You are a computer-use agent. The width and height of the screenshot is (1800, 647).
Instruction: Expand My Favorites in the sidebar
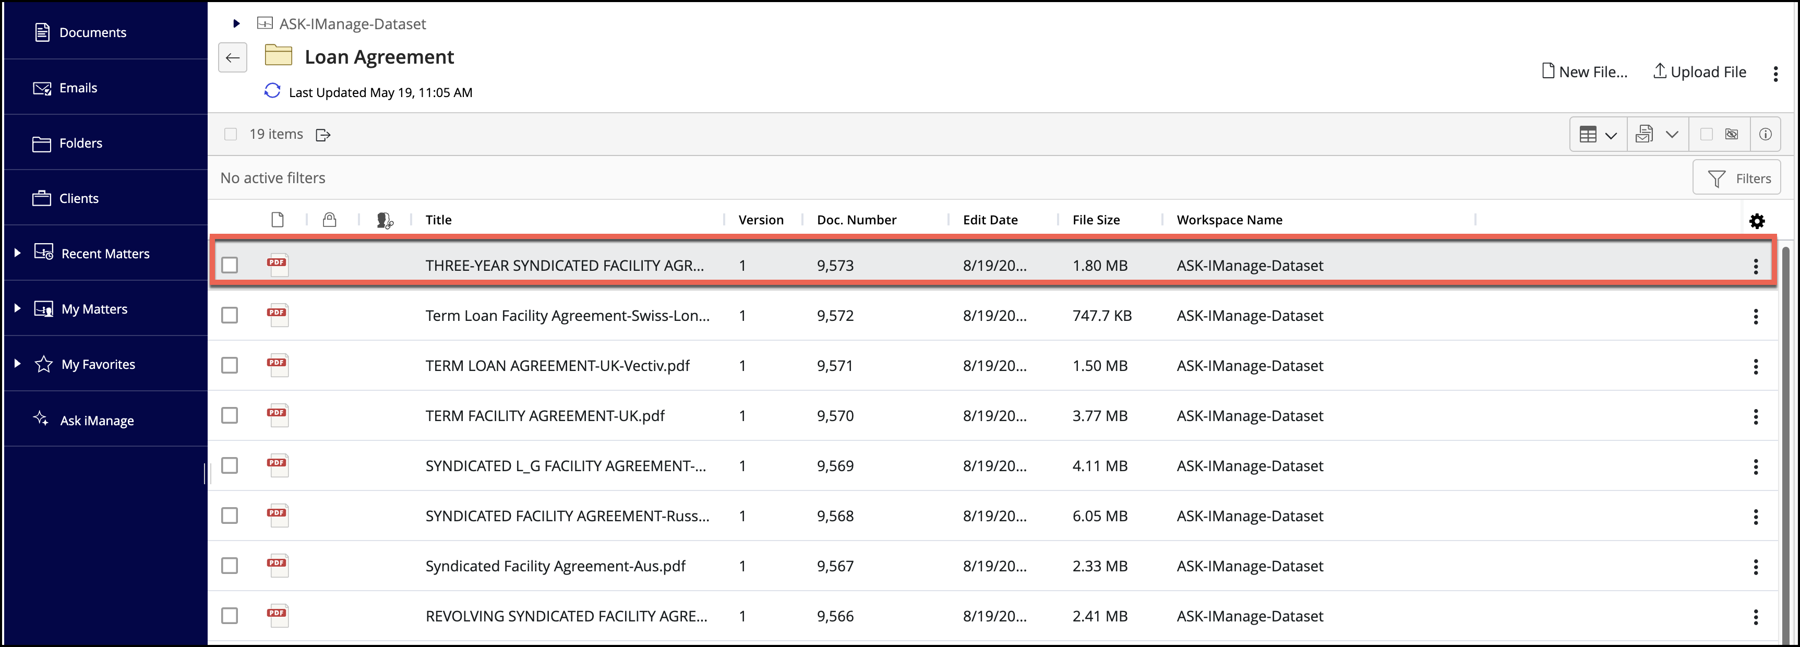[17, 363]
